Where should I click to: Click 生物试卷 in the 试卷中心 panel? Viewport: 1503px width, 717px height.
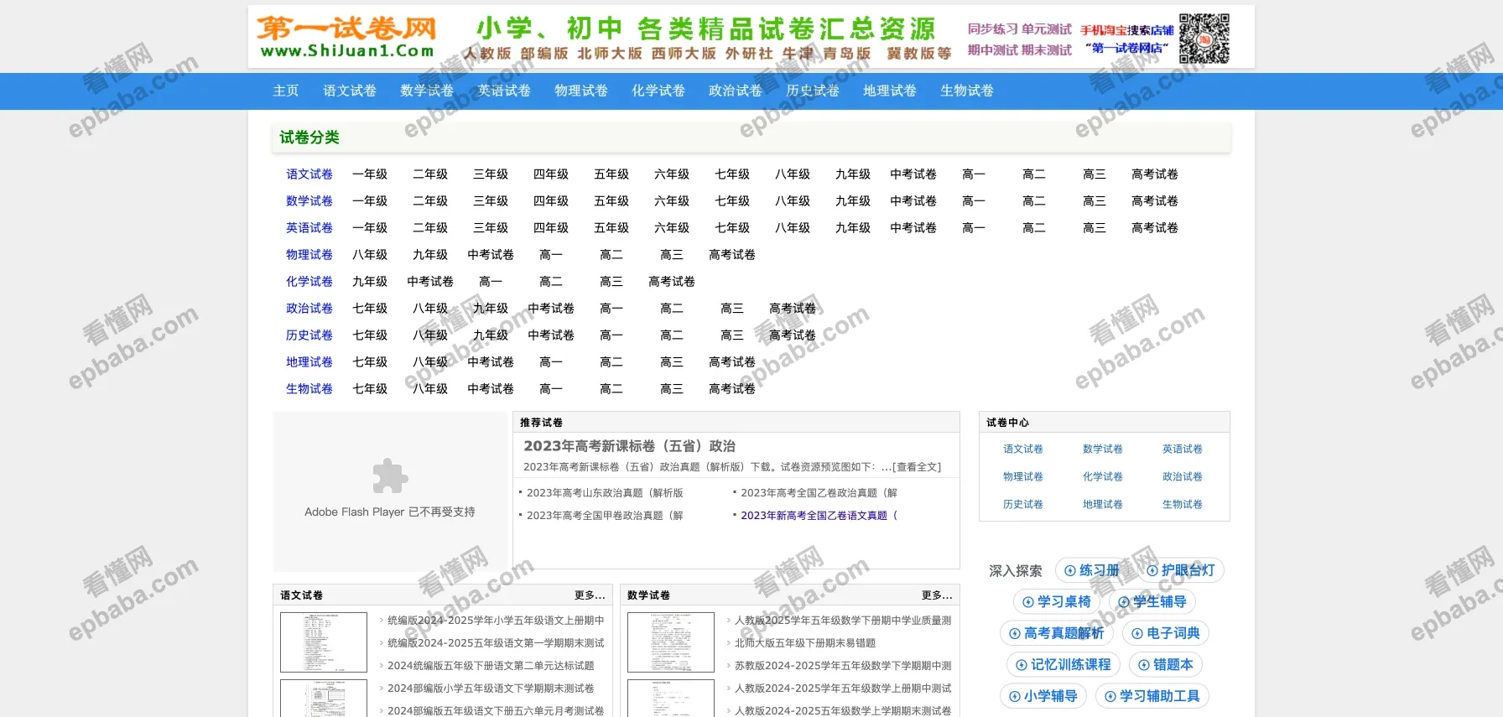[1183, 505]
